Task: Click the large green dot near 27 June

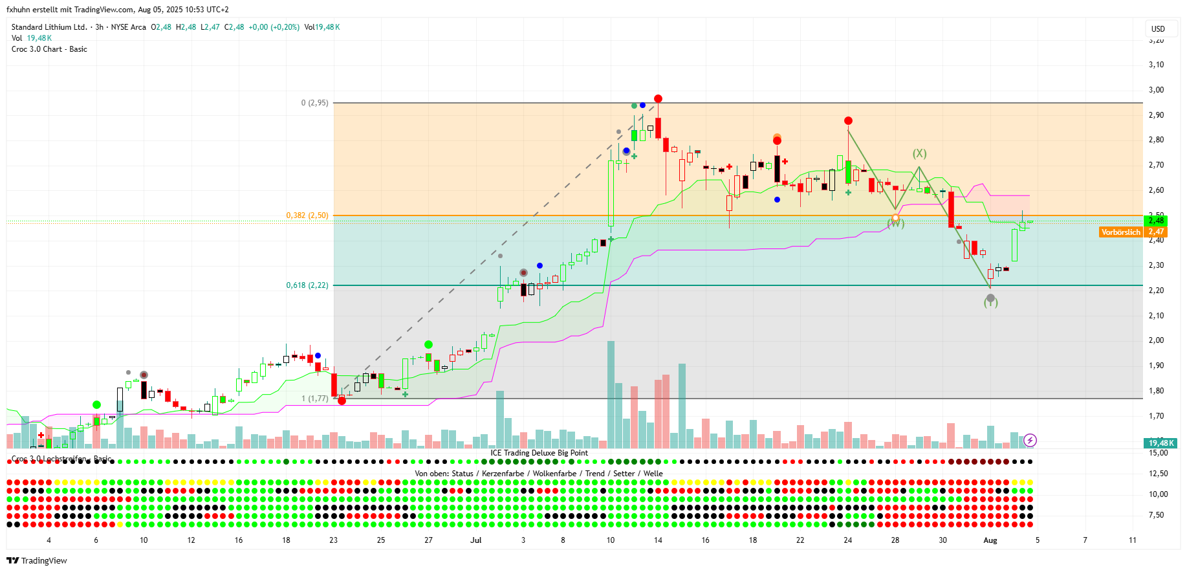Action: click(428, 345)
